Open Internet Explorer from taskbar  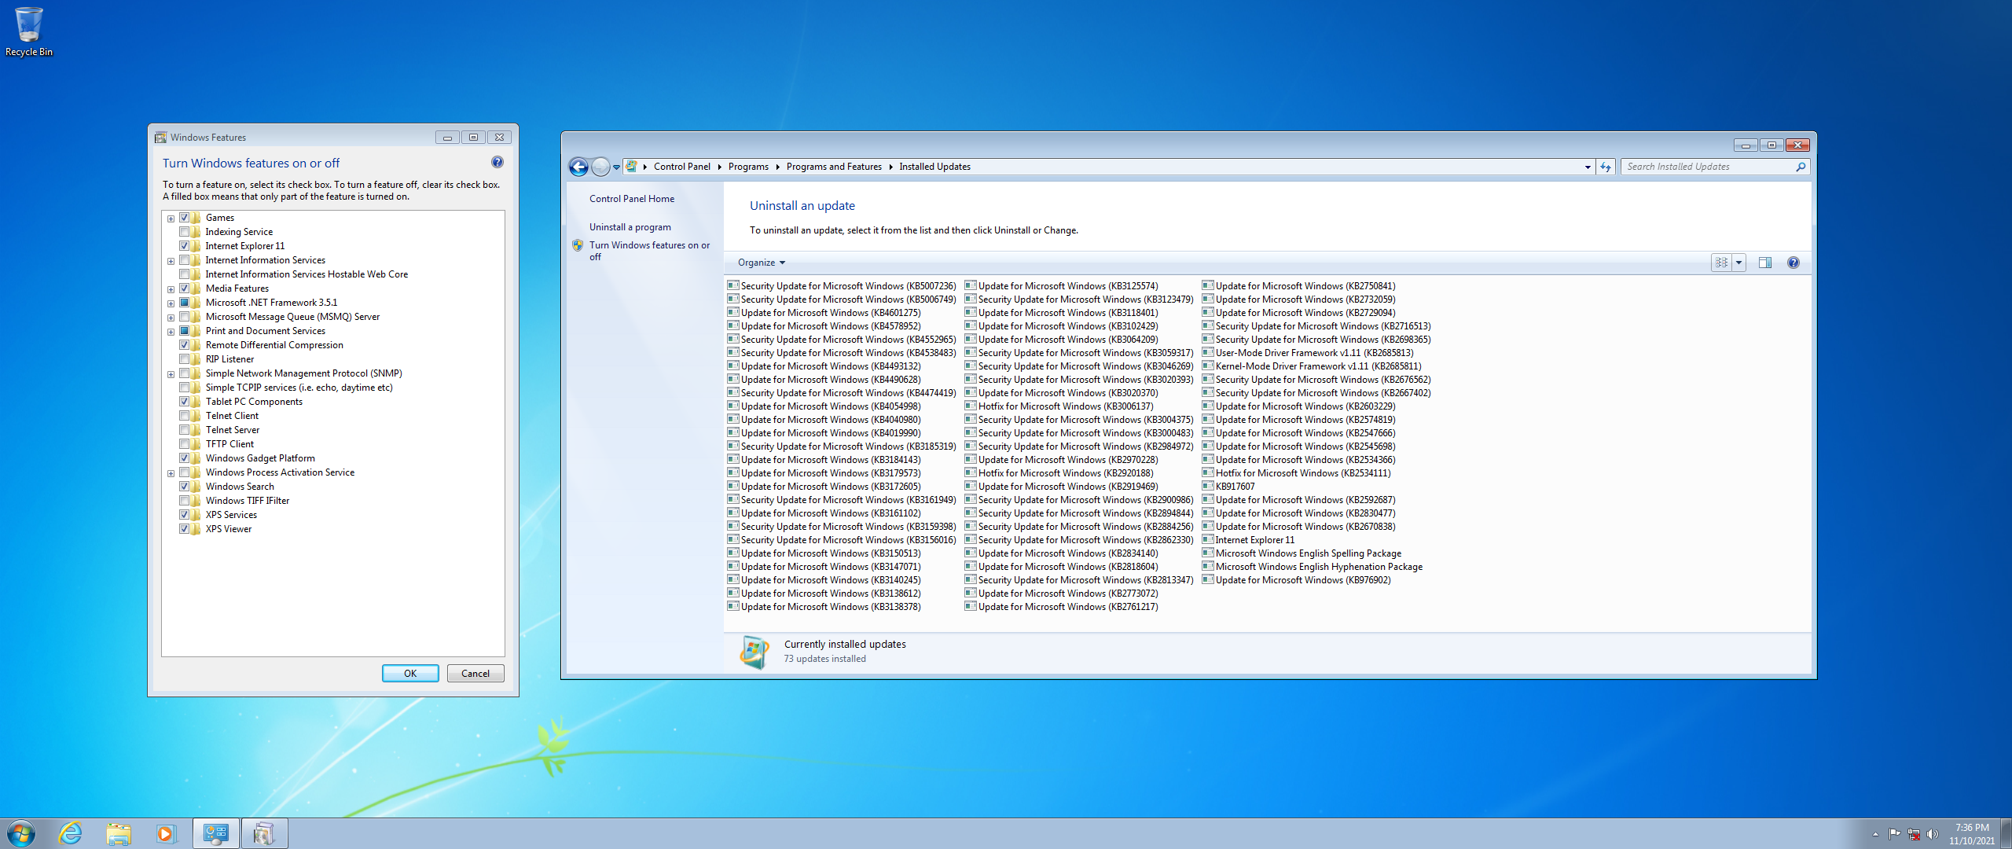click(x=71, y=833)
